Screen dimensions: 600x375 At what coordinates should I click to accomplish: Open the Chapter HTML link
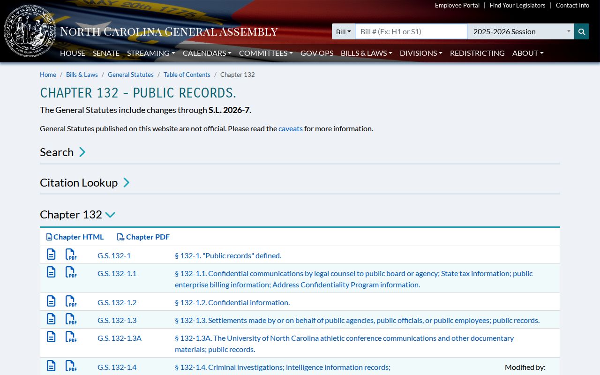[75, 237]
